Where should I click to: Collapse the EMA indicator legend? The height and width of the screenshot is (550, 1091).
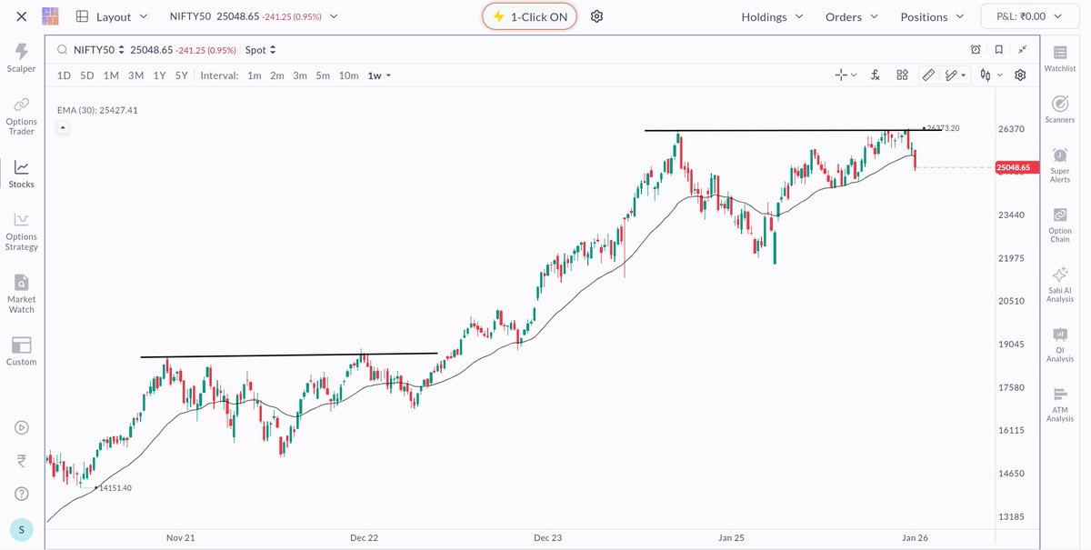[x=62, y=128]
